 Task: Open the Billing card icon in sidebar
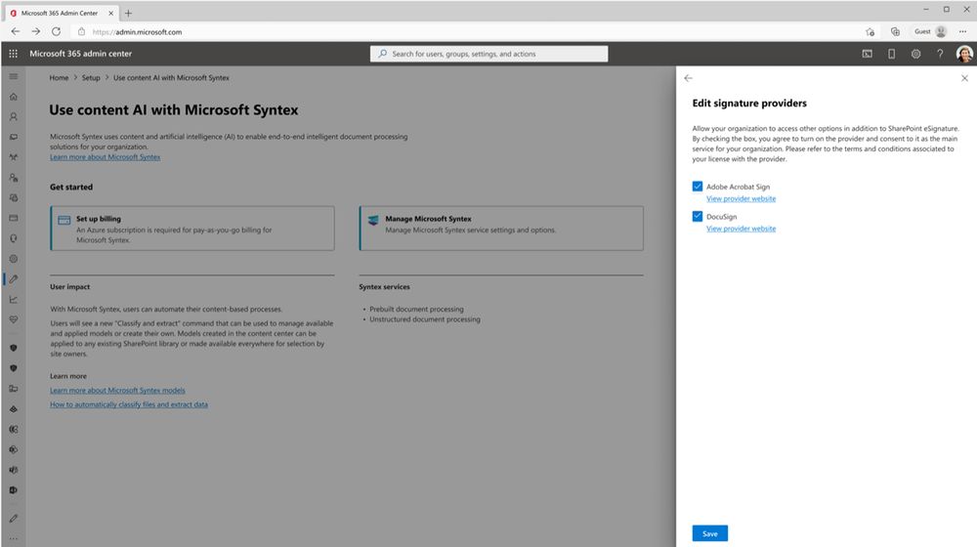[x=13, y=218]
